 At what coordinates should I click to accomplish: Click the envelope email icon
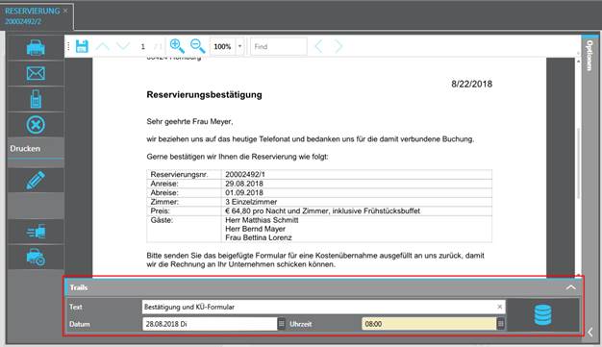coord(36,73)
